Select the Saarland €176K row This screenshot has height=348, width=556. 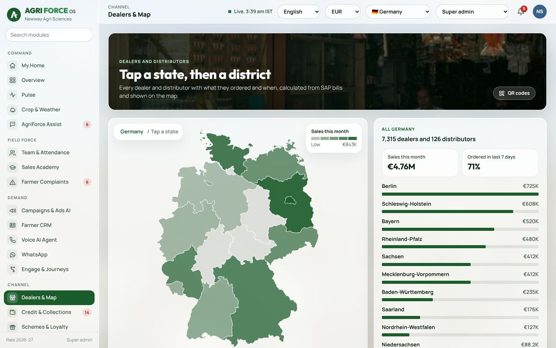pyautogui.click(x=460, y=313)
